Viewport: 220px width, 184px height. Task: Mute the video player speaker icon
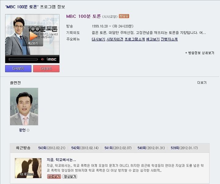pos(42,59)
